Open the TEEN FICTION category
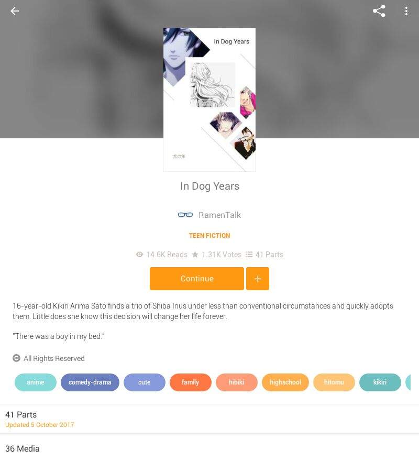419x461 pixels. pyautogui.click(x=210, y=236)
